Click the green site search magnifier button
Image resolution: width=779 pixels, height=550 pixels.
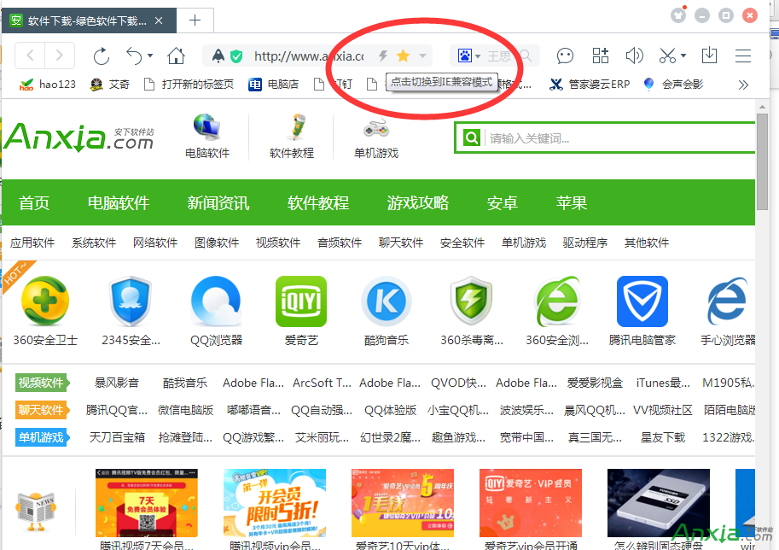[x=471, y=137]
